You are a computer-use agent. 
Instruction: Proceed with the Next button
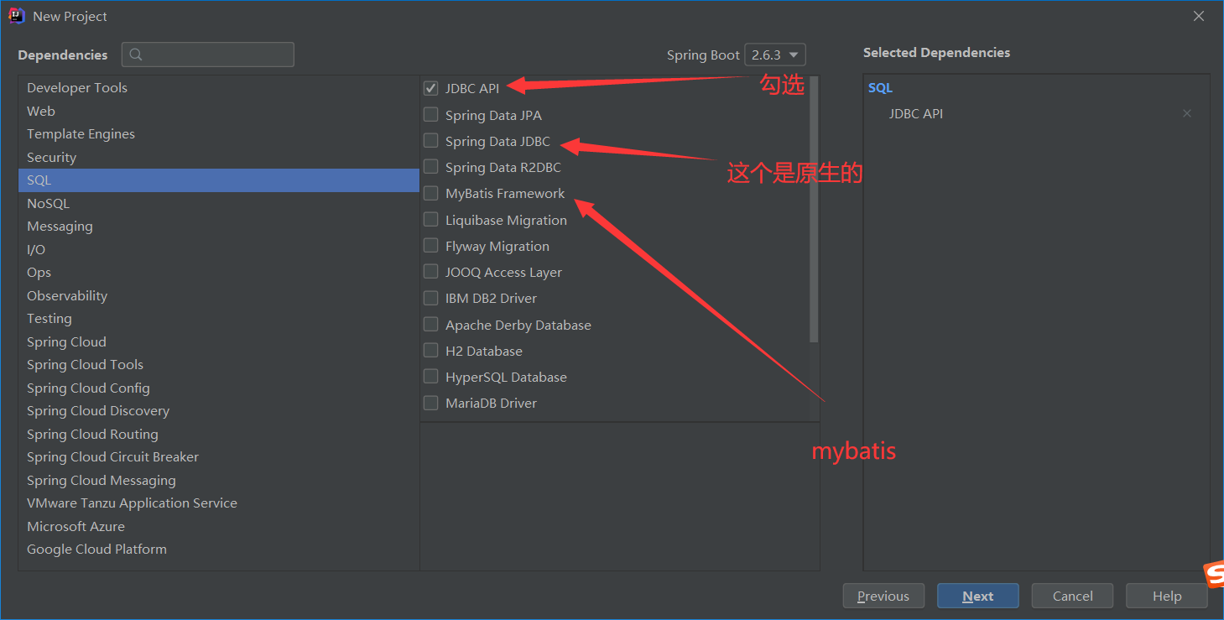(x=978, y=596)
